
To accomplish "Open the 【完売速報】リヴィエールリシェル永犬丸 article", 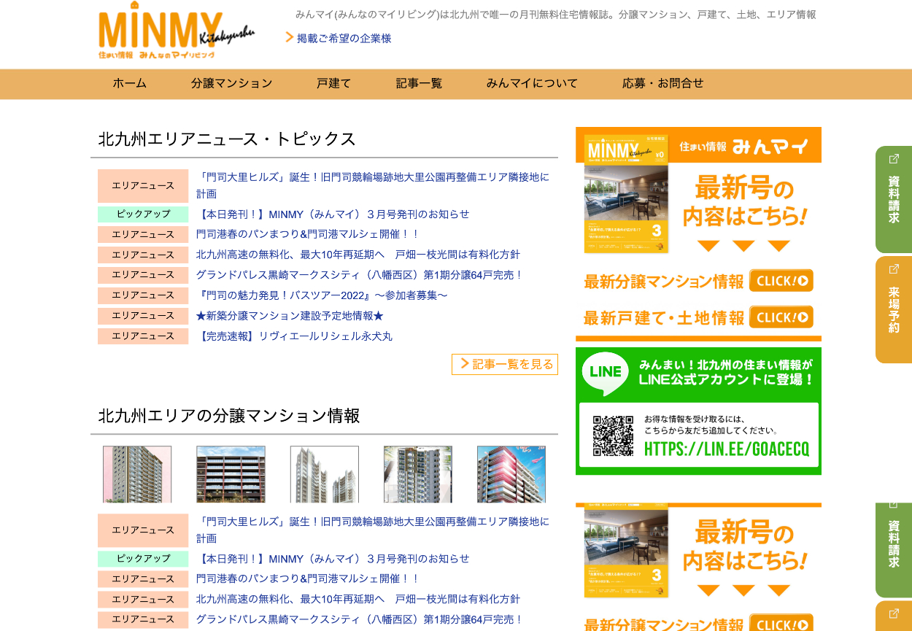I will coord(294,336).
